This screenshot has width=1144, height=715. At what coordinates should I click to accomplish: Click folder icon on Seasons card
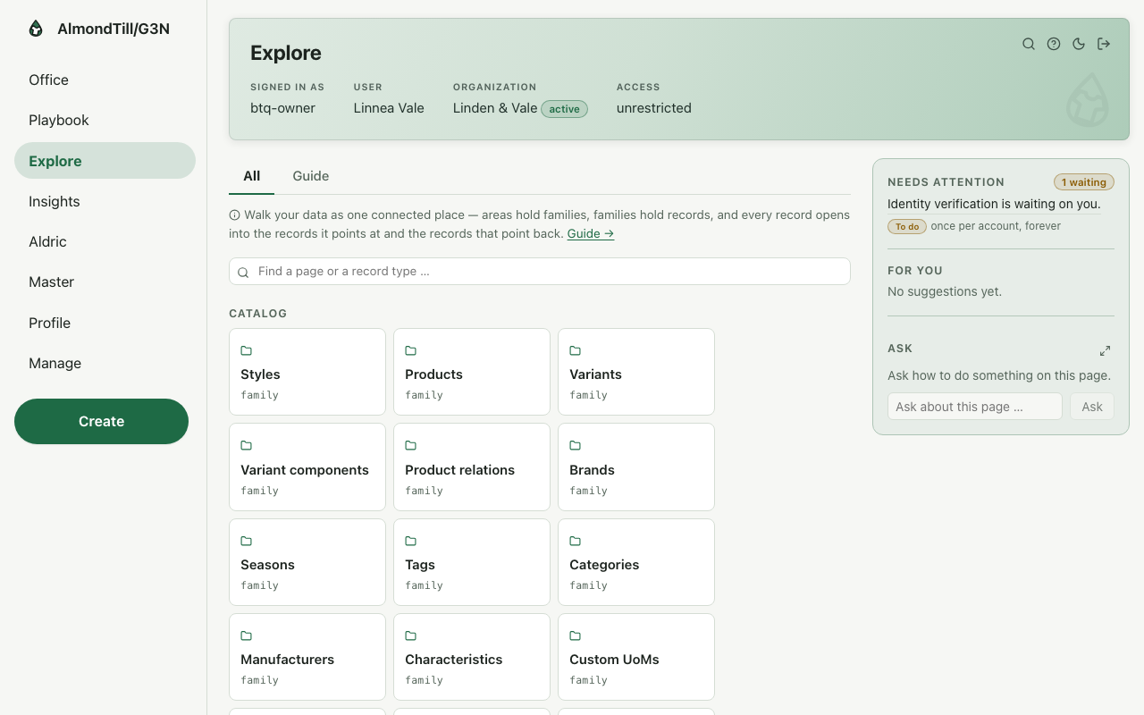[247, 541]
